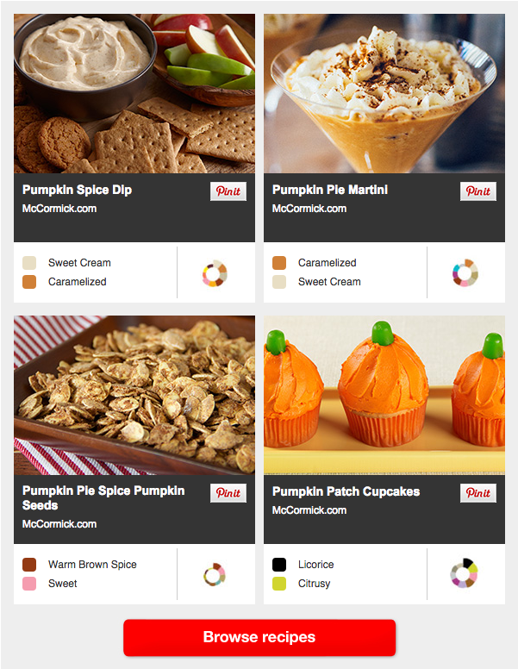Click McCormick.com under Pumpkin Pie Martini

coord(309,209)
